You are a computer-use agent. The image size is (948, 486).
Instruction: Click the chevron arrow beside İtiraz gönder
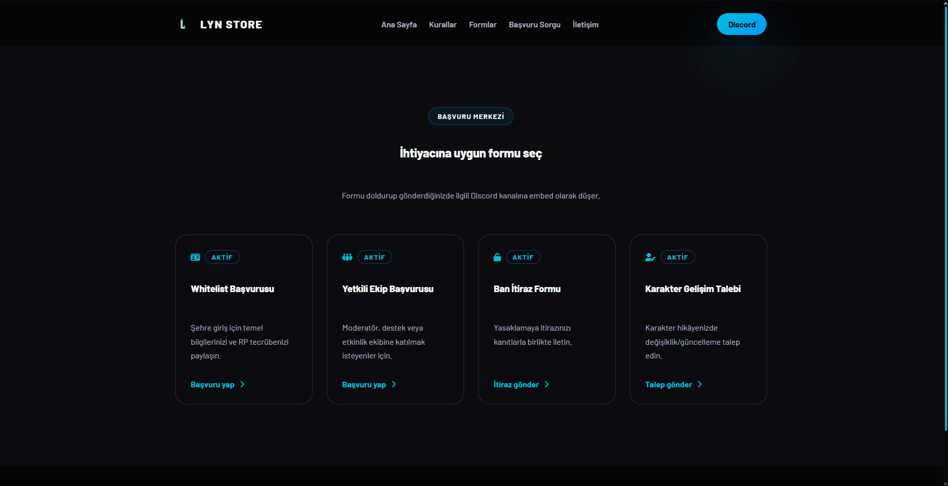point(547,384)
